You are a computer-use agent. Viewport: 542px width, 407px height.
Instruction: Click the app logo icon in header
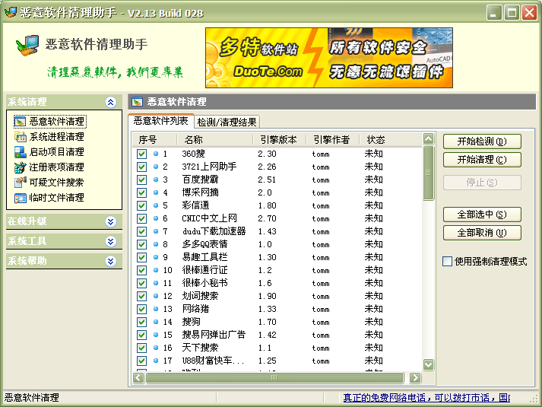click(27, 46)
